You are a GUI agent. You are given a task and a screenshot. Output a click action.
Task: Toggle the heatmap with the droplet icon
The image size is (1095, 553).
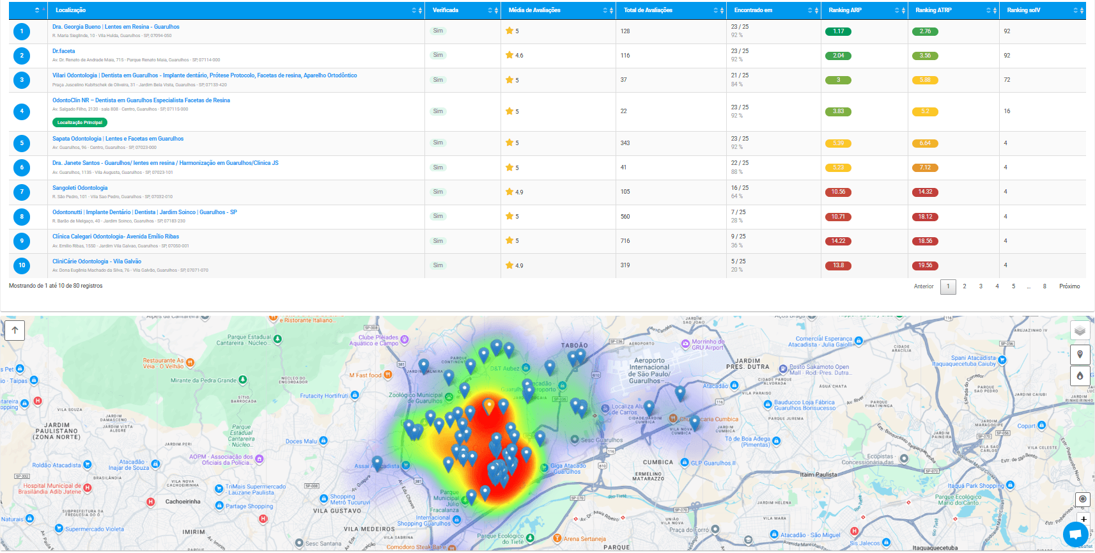point(1080,376)
